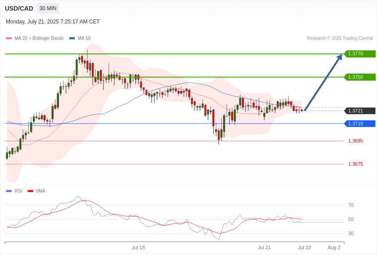Viewport: 377px width, 255px height.
Task: Click the RSI 50 level label
Action: click(x=351, y=219)
